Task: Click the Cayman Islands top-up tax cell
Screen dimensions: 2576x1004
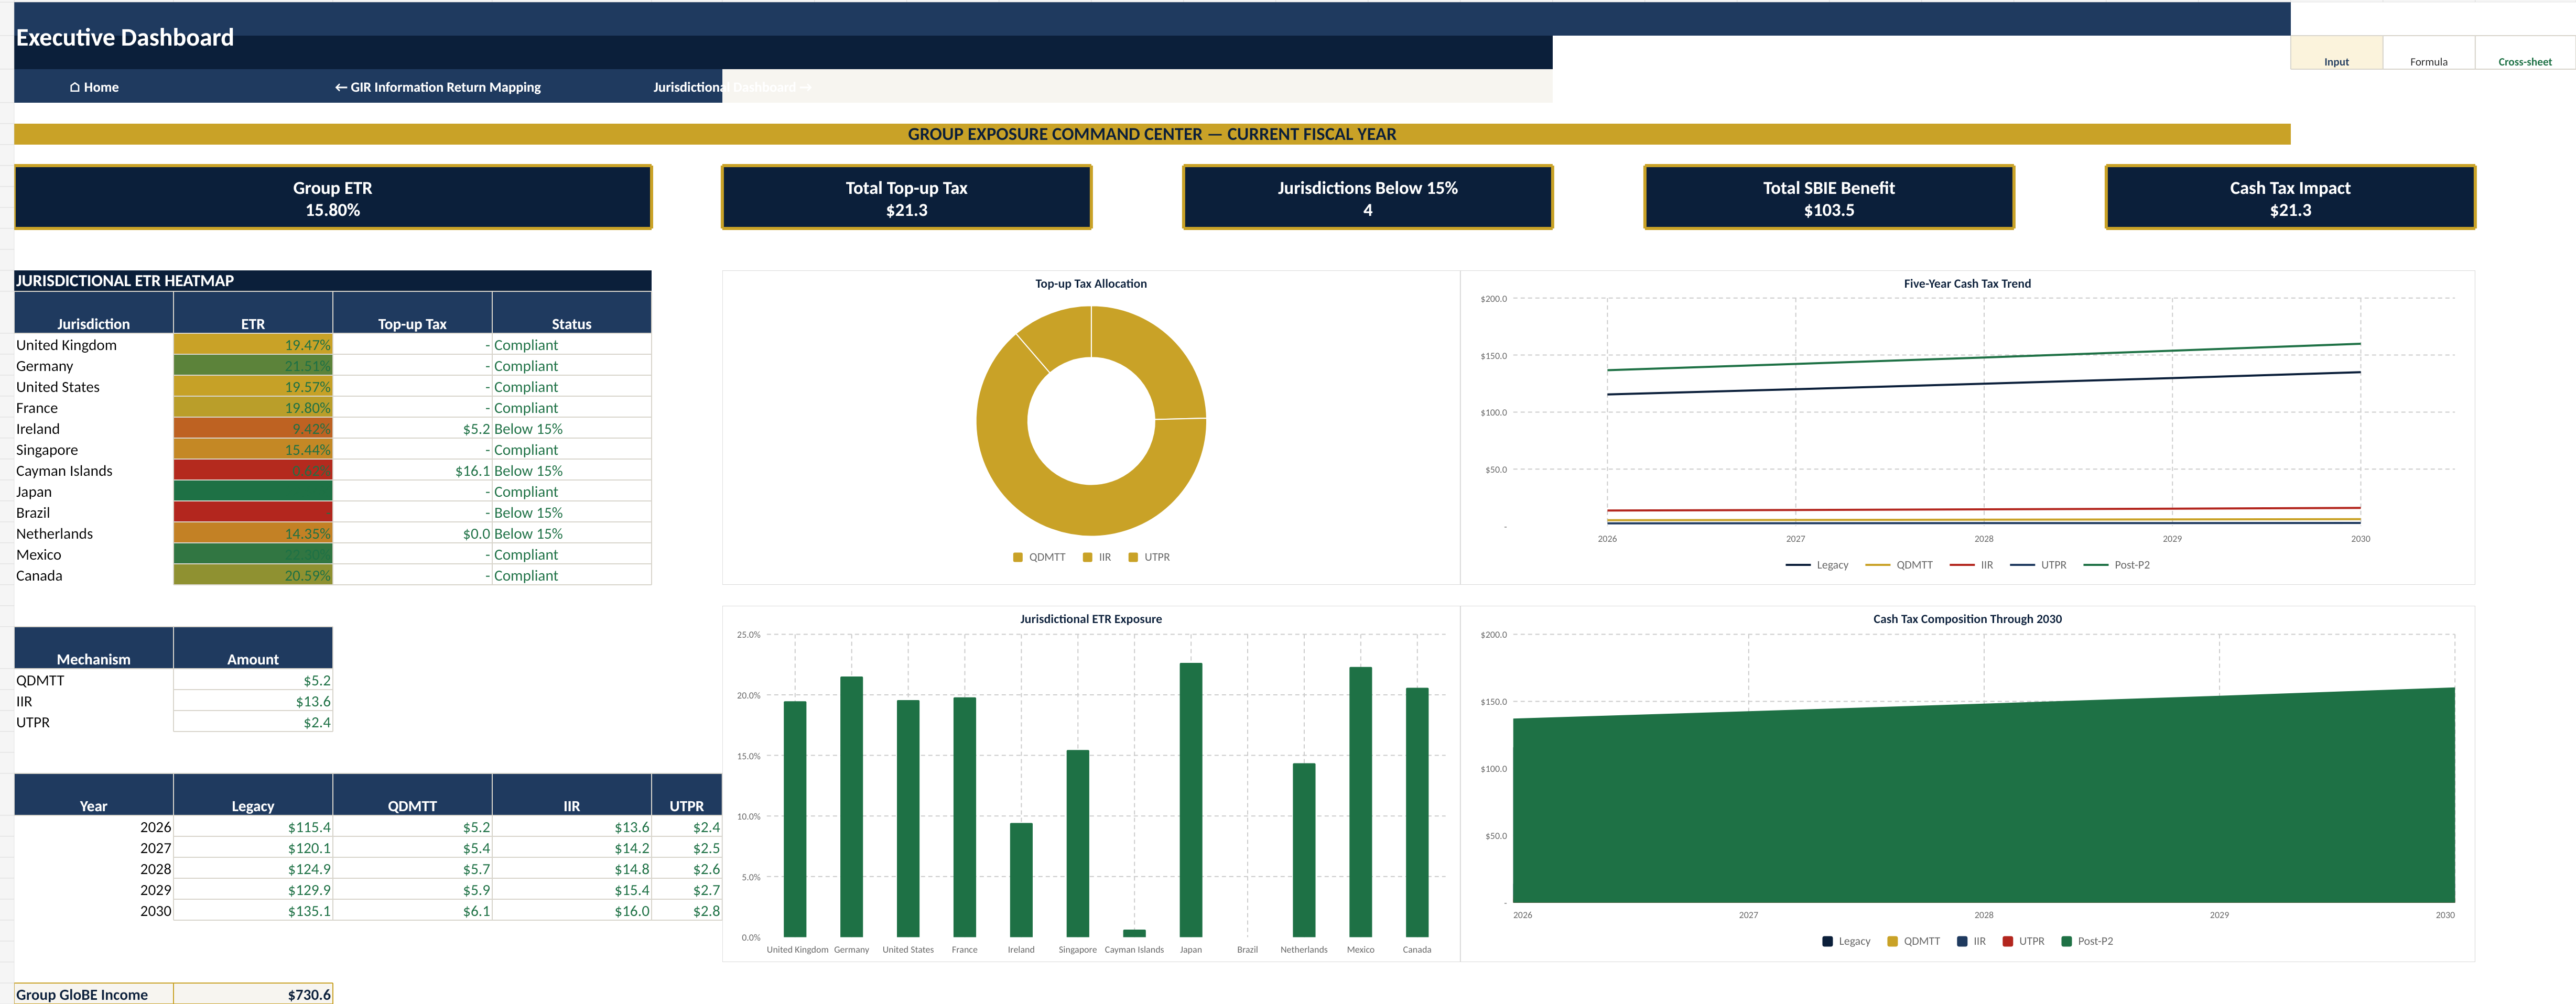Action: click(x=412, y=470)
